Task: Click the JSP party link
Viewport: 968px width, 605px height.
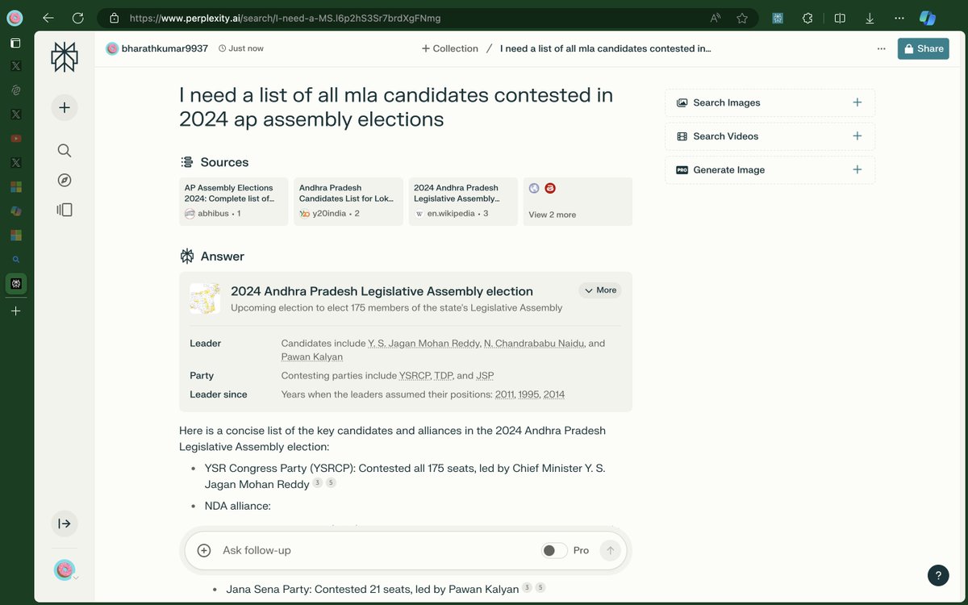Action: click(484, 375)
